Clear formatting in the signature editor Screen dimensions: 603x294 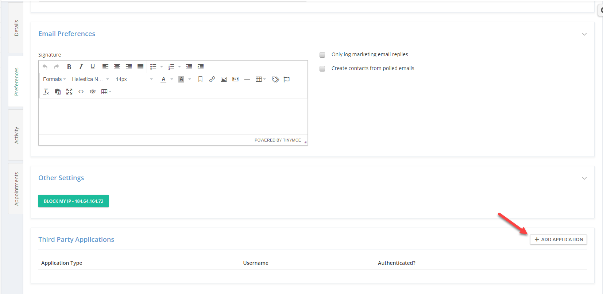tap(46, 92)
